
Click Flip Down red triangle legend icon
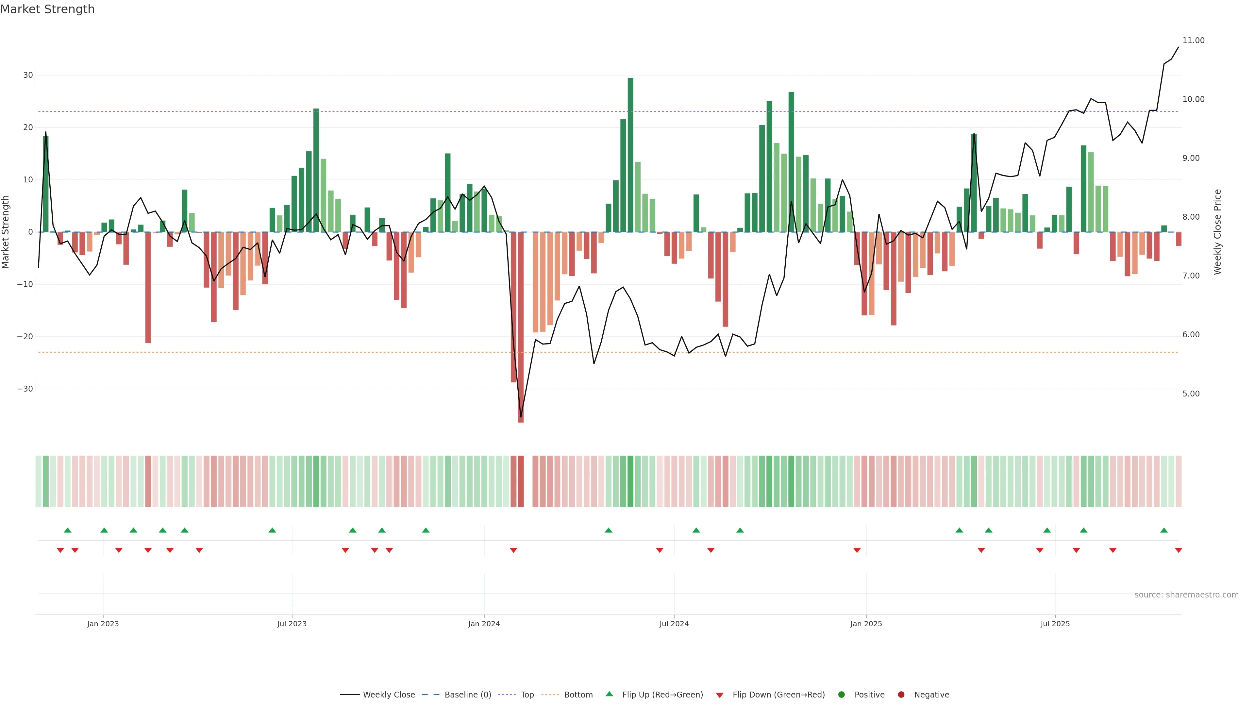tap(720, 695)
